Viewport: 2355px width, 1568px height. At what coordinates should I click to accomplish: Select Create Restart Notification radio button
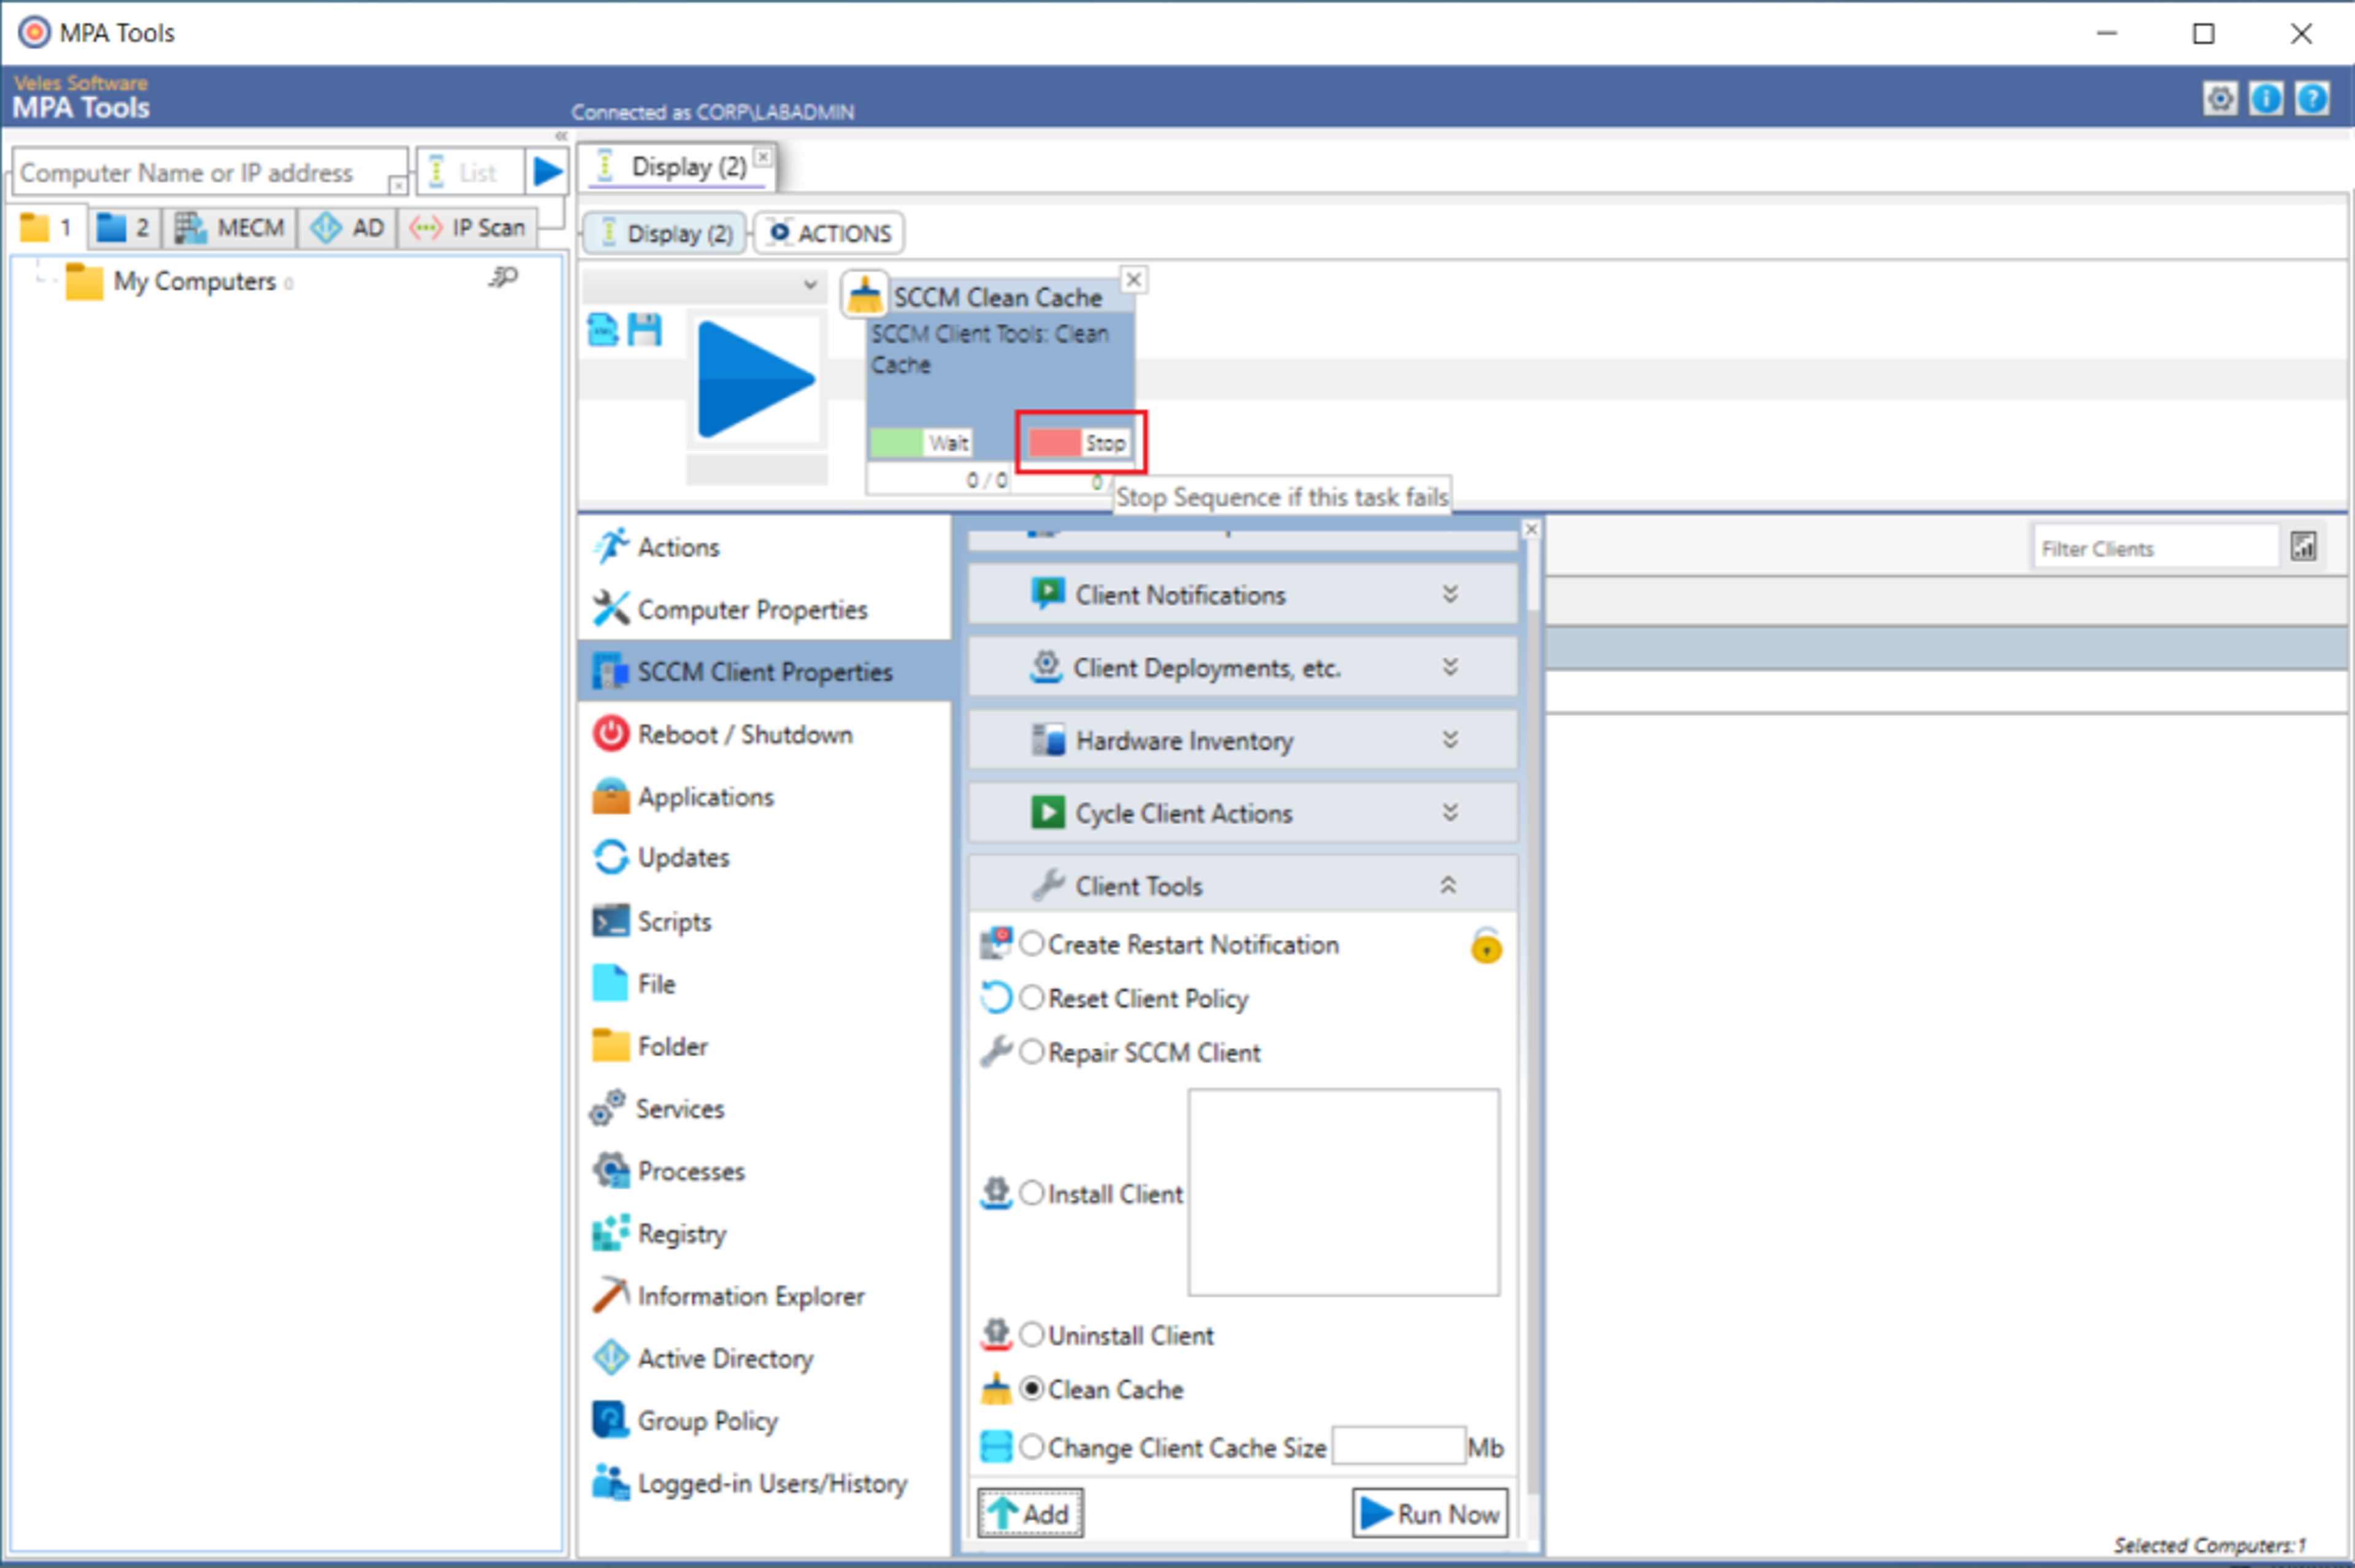click(x=1032, y=944)
